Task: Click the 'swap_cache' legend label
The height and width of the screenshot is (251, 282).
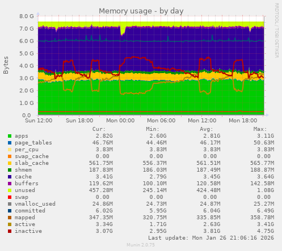Action: [32, 156]
